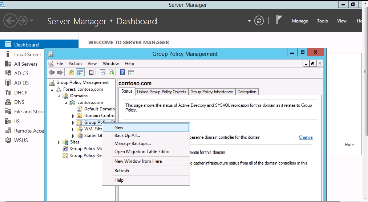Viewport: 368px width, 202px height.
Task: Open the notifications flag in Server Manager
Action: click(x=279, y=21)
